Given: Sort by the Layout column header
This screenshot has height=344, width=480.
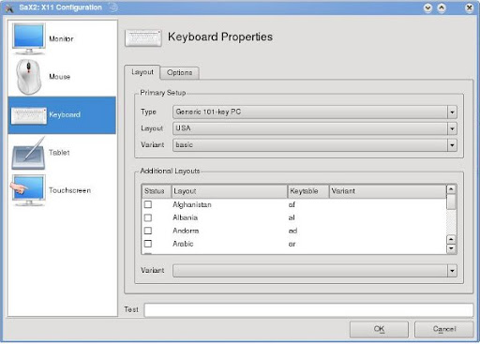Looking at the screenshot, I should (x=229, y=191).
